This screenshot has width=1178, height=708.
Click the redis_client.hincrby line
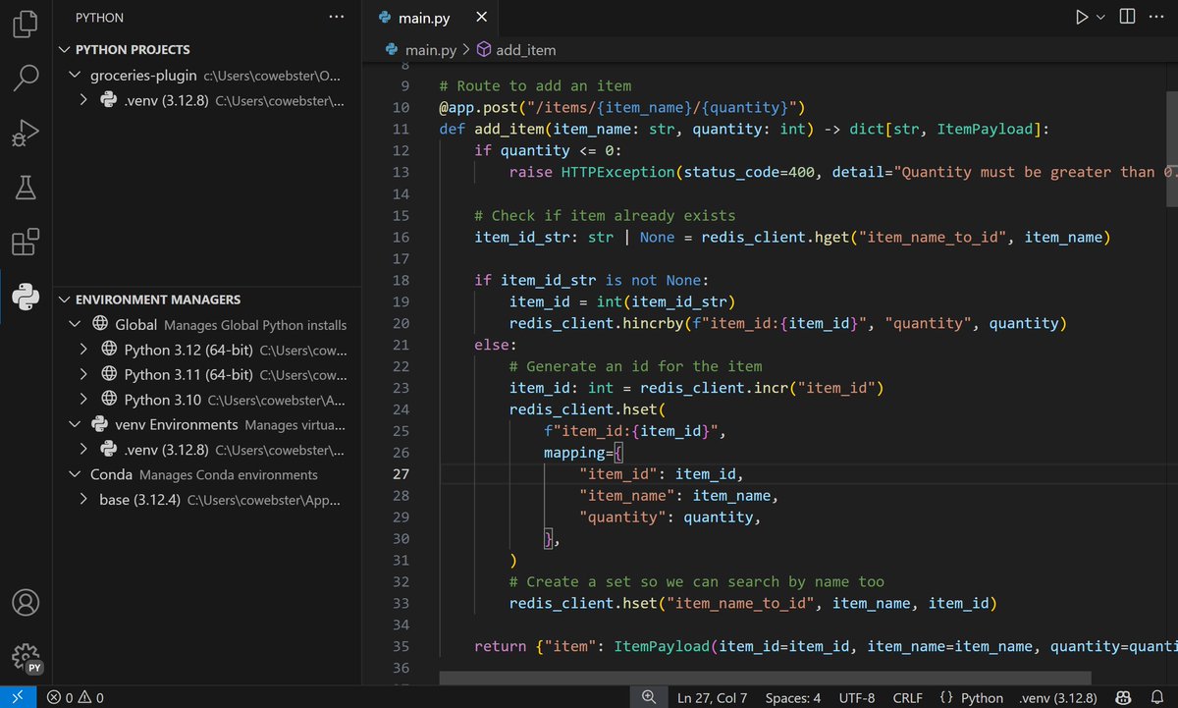coord(787,323)
